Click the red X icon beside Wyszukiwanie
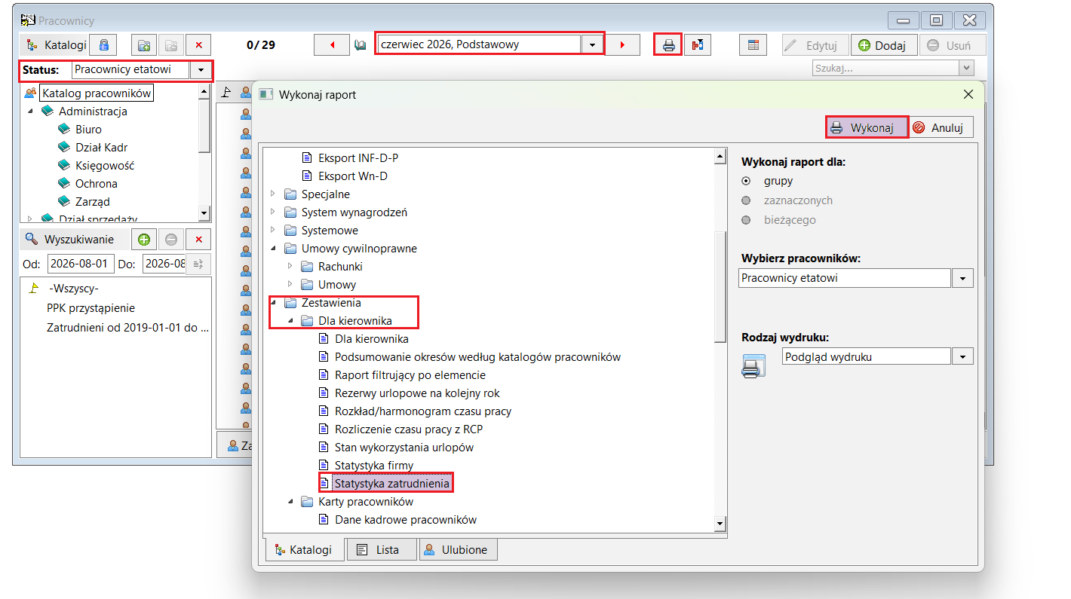This screenshot has height=599, width=1071. click(198, 240)
